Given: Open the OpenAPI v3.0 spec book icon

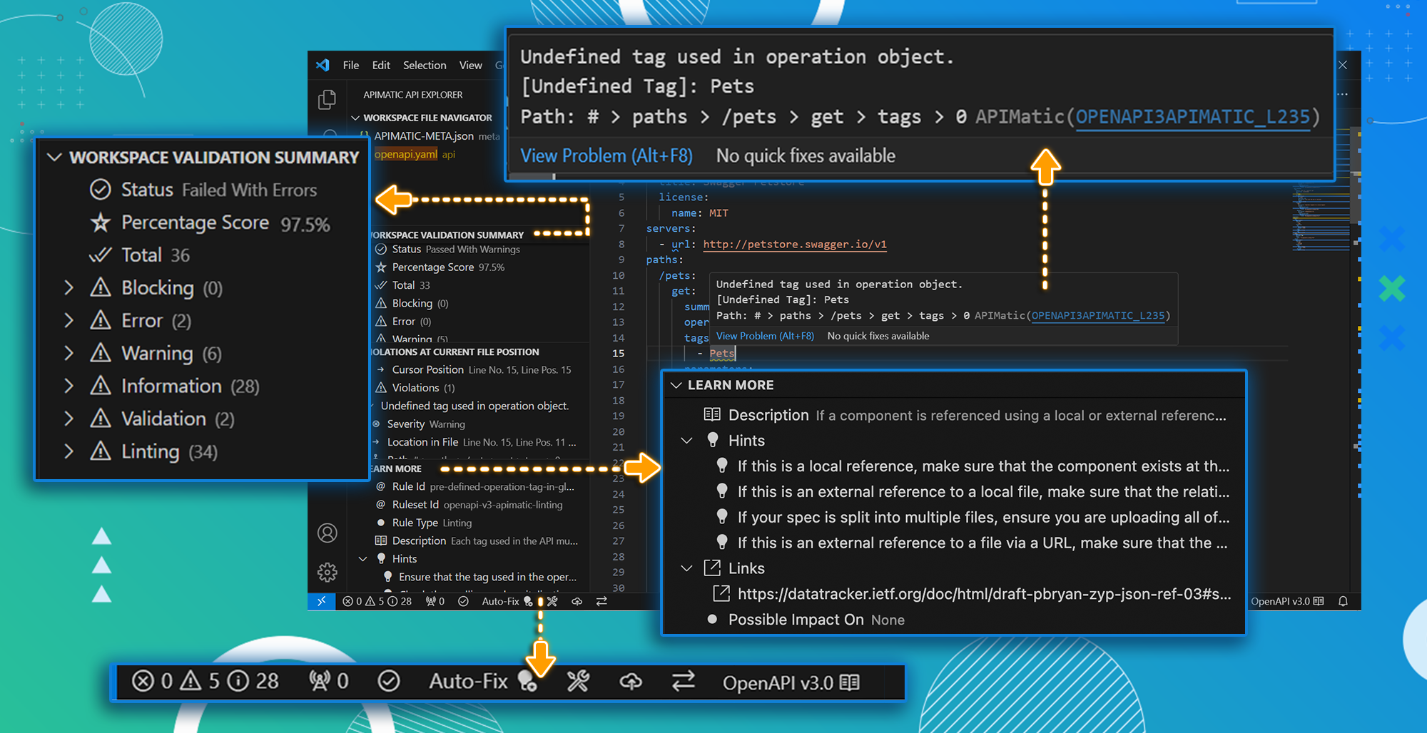Looking at the screenshot, I should pos(849,682).
